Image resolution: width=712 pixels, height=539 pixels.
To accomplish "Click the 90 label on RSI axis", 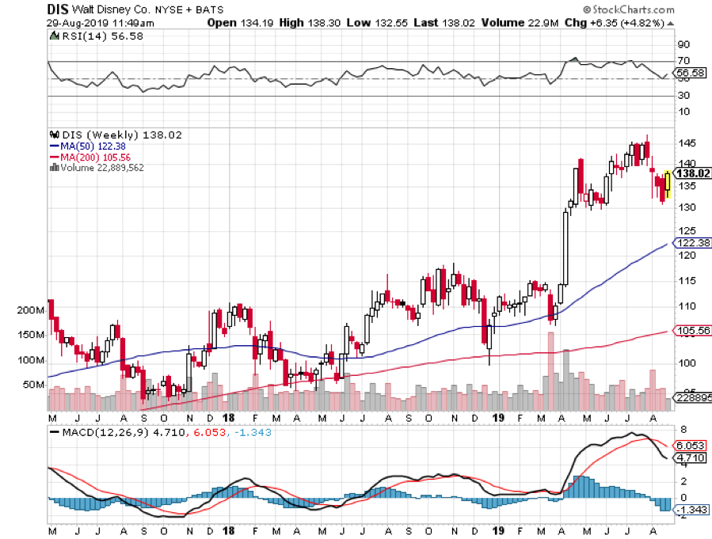I will (683, 44).
